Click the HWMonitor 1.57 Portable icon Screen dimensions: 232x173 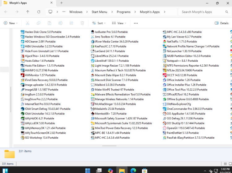coord(23,75)
